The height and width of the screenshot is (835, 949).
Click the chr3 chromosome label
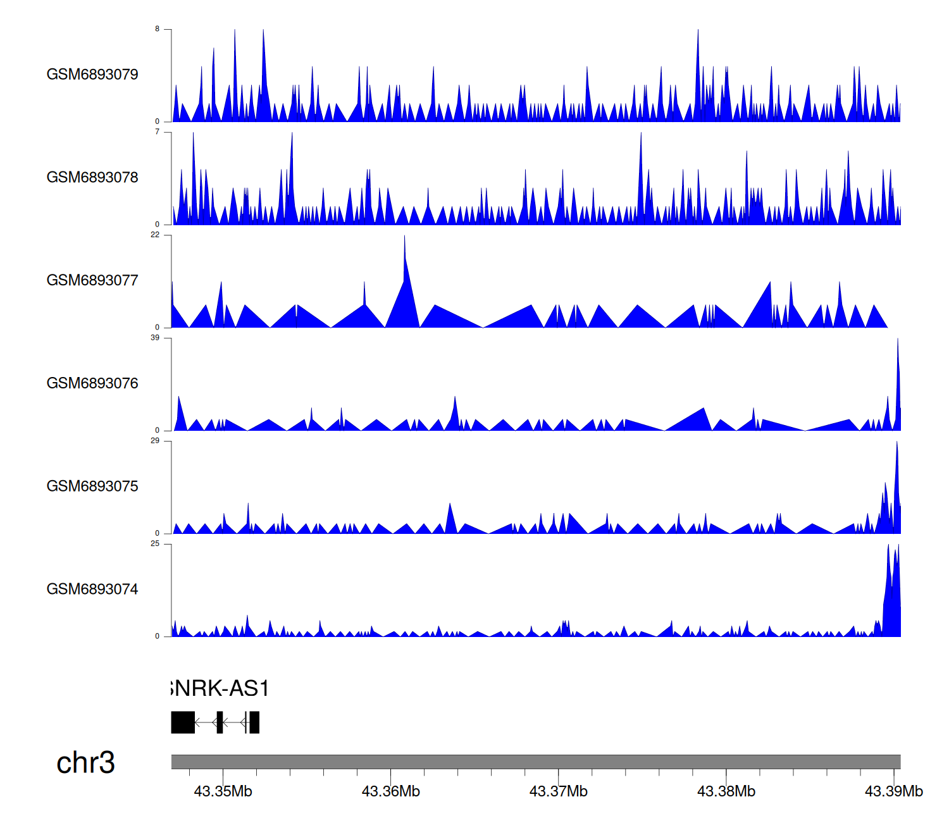tap(85, 763)
